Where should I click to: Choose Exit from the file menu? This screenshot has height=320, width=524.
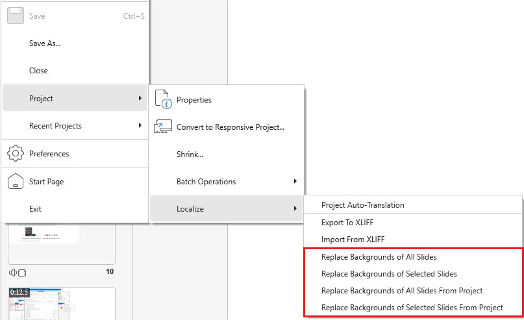tap(35, 209)
